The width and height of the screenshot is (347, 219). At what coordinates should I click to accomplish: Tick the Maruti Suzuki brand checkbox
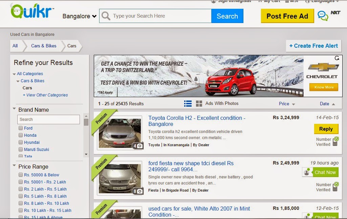click(21, 149)
